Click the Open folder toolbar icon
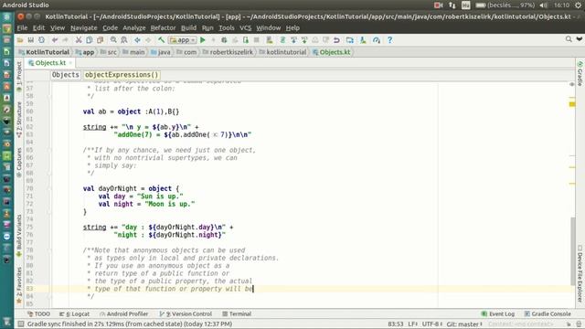The image size is (585, 329). (20, 40)
